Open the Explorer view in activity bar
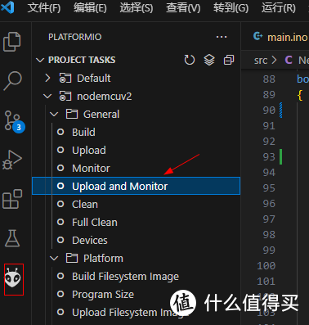This screenshot has width=309, height=325. coord(12,42)
